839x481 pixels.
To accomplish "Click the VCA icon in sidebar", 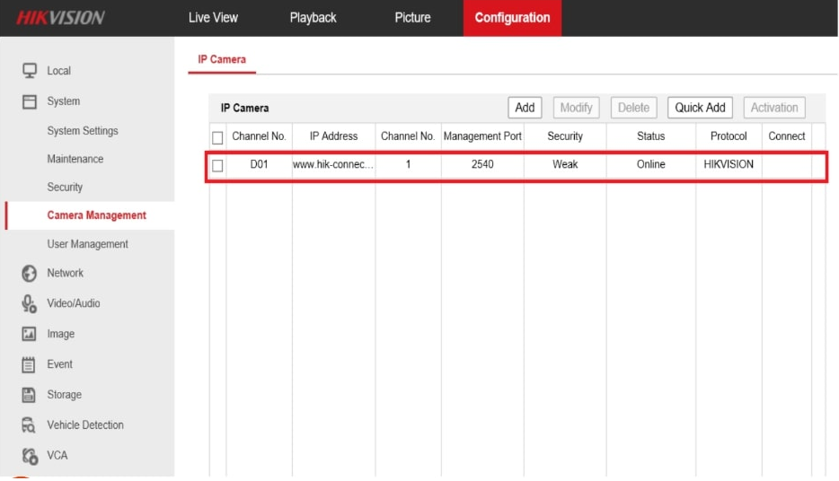I will click(x=29, y=456).
